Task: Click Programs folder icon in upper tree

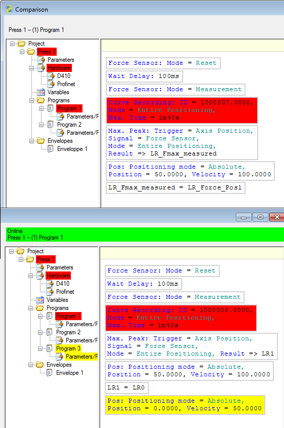Action: (x=41, y=100)
